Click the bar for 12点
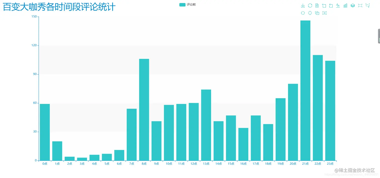This screenshot has height=178, width=380. (194, 132)
